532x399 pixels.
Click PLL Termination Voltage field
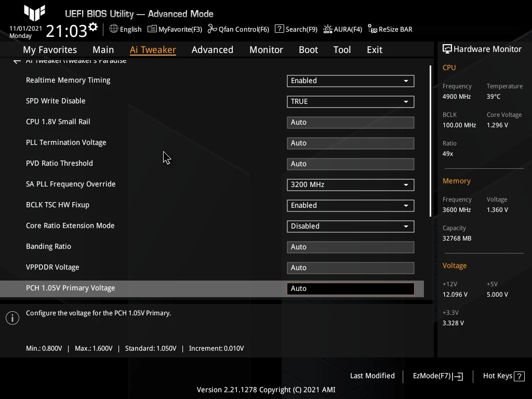351,143
